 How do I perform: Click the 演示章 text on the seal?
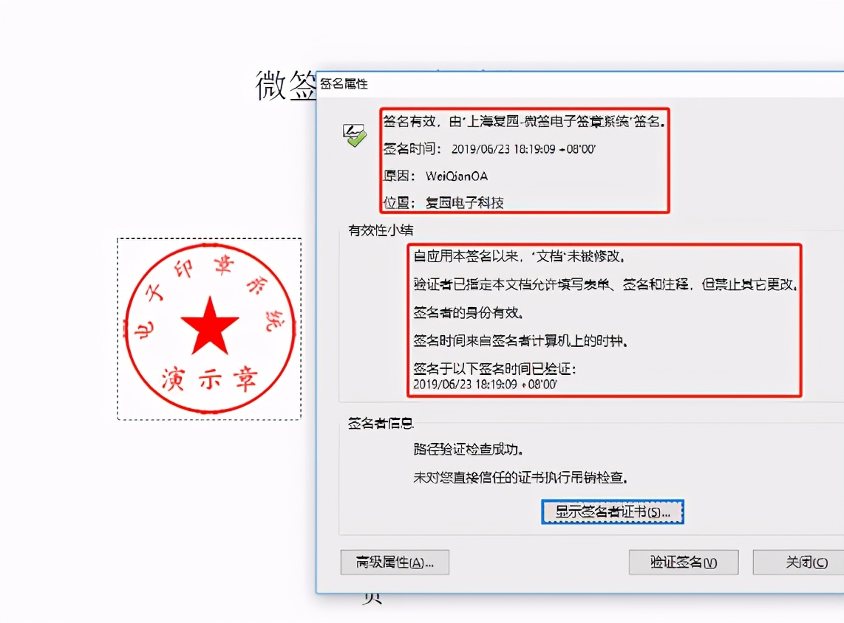(210, 379)
